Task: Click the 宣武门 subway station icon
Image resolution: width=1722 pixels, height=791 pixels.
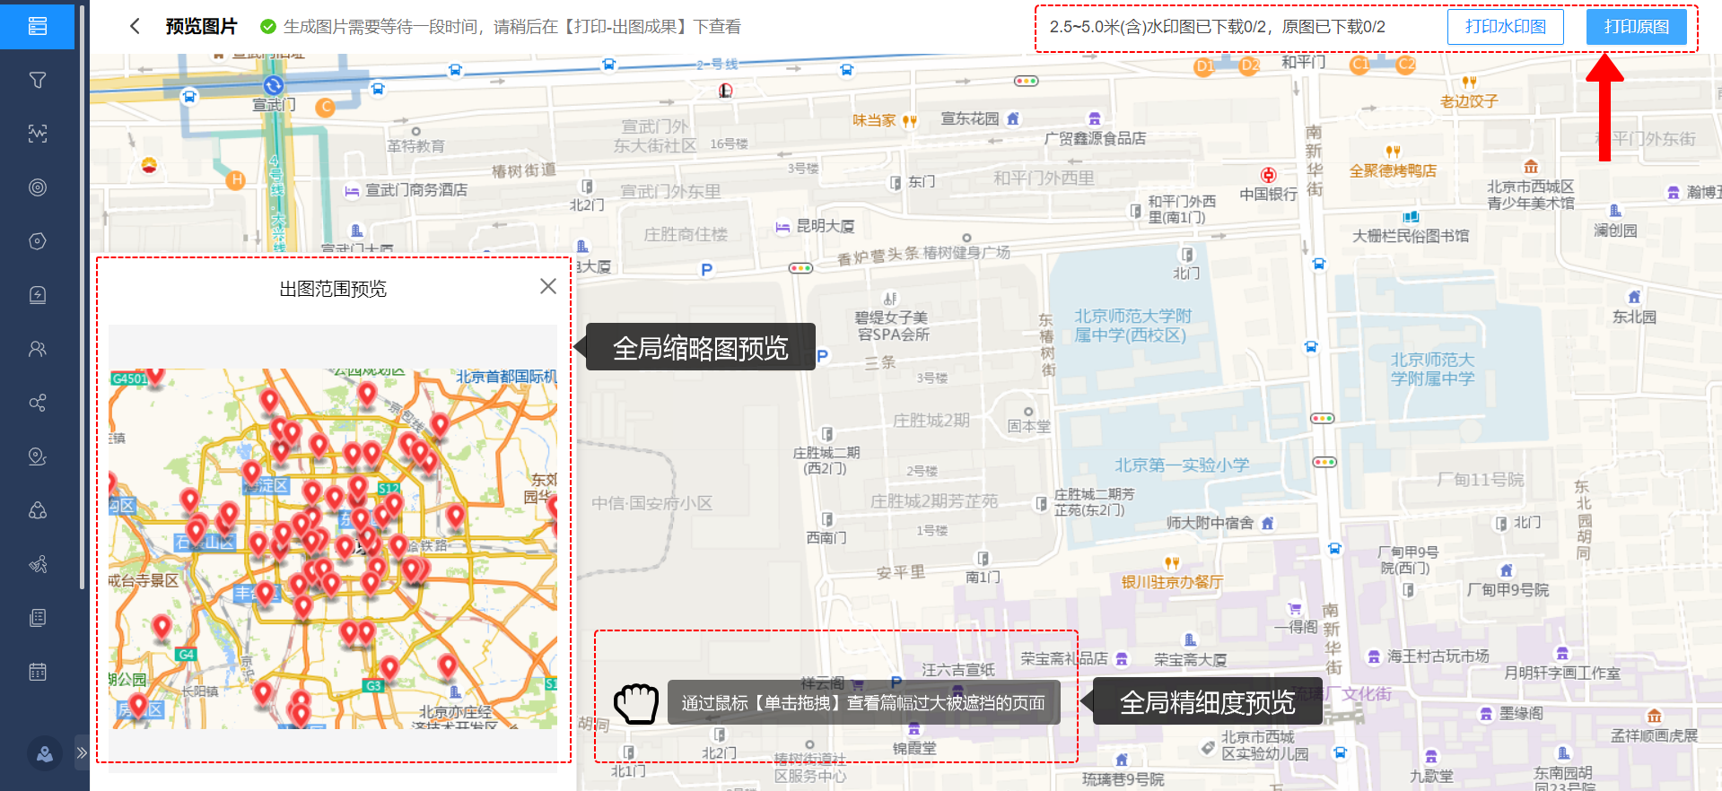Action: pos(274,85)
